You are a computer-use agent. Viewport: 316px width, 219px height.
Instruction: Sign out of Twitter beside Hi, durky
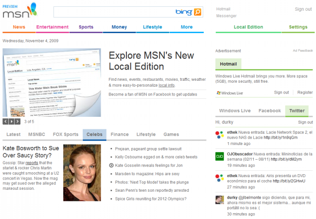pos(305,122)
